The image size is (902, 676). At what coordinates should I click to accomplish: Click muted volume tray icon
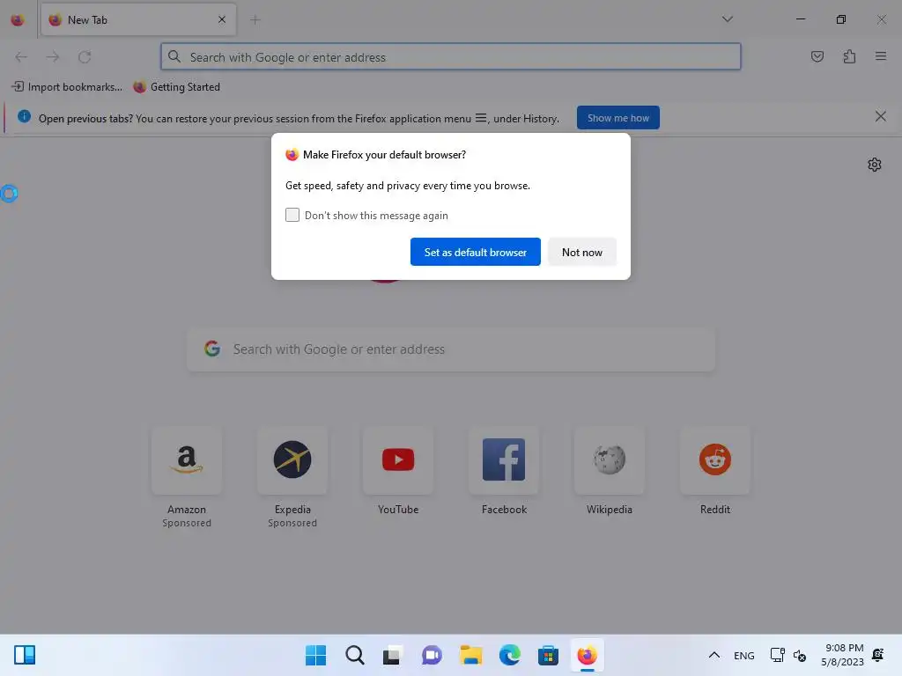[800, 655]
